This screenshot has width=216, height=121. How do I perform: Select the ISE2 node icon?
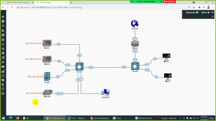click(47, 59)
